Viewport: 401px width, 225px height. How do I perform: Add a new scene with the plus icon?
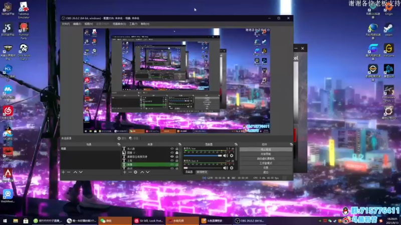coord(63,172)
